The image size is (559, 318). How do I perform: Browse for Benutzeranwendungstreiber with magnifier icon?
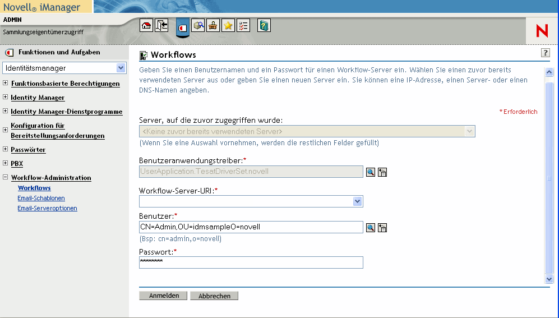click(x=371, y=172)
